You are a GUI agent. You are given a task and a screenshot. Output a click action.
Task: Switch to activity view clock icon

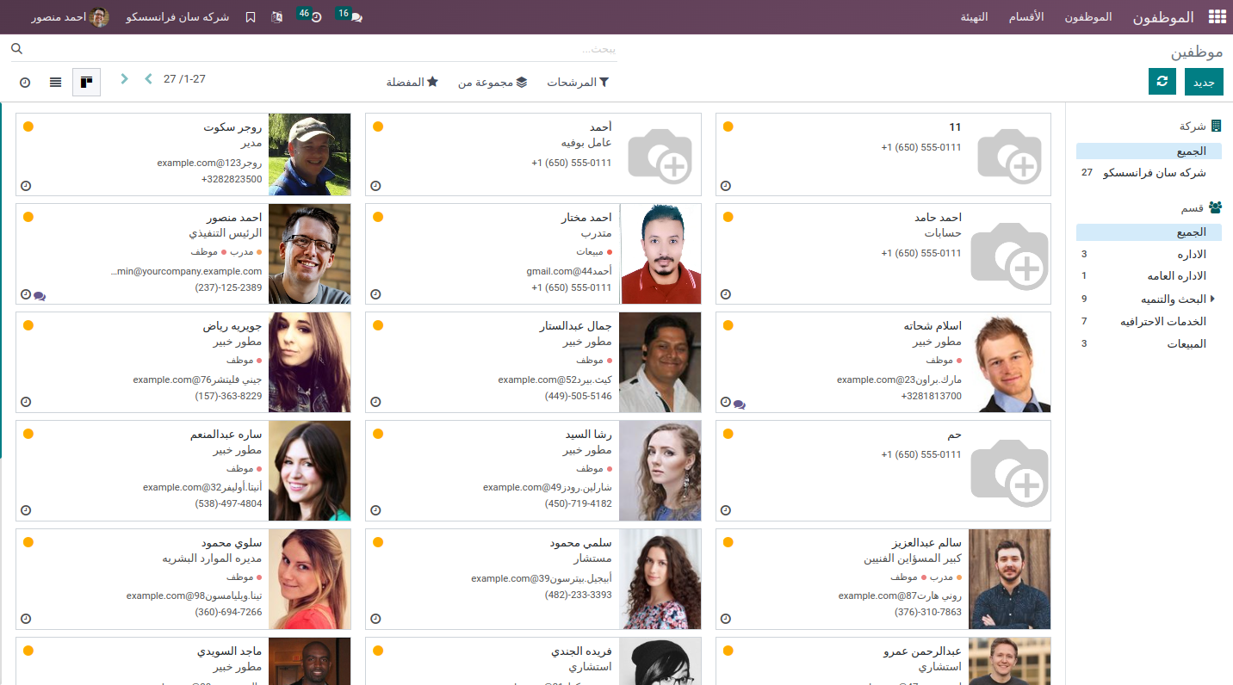coord(25,82)
